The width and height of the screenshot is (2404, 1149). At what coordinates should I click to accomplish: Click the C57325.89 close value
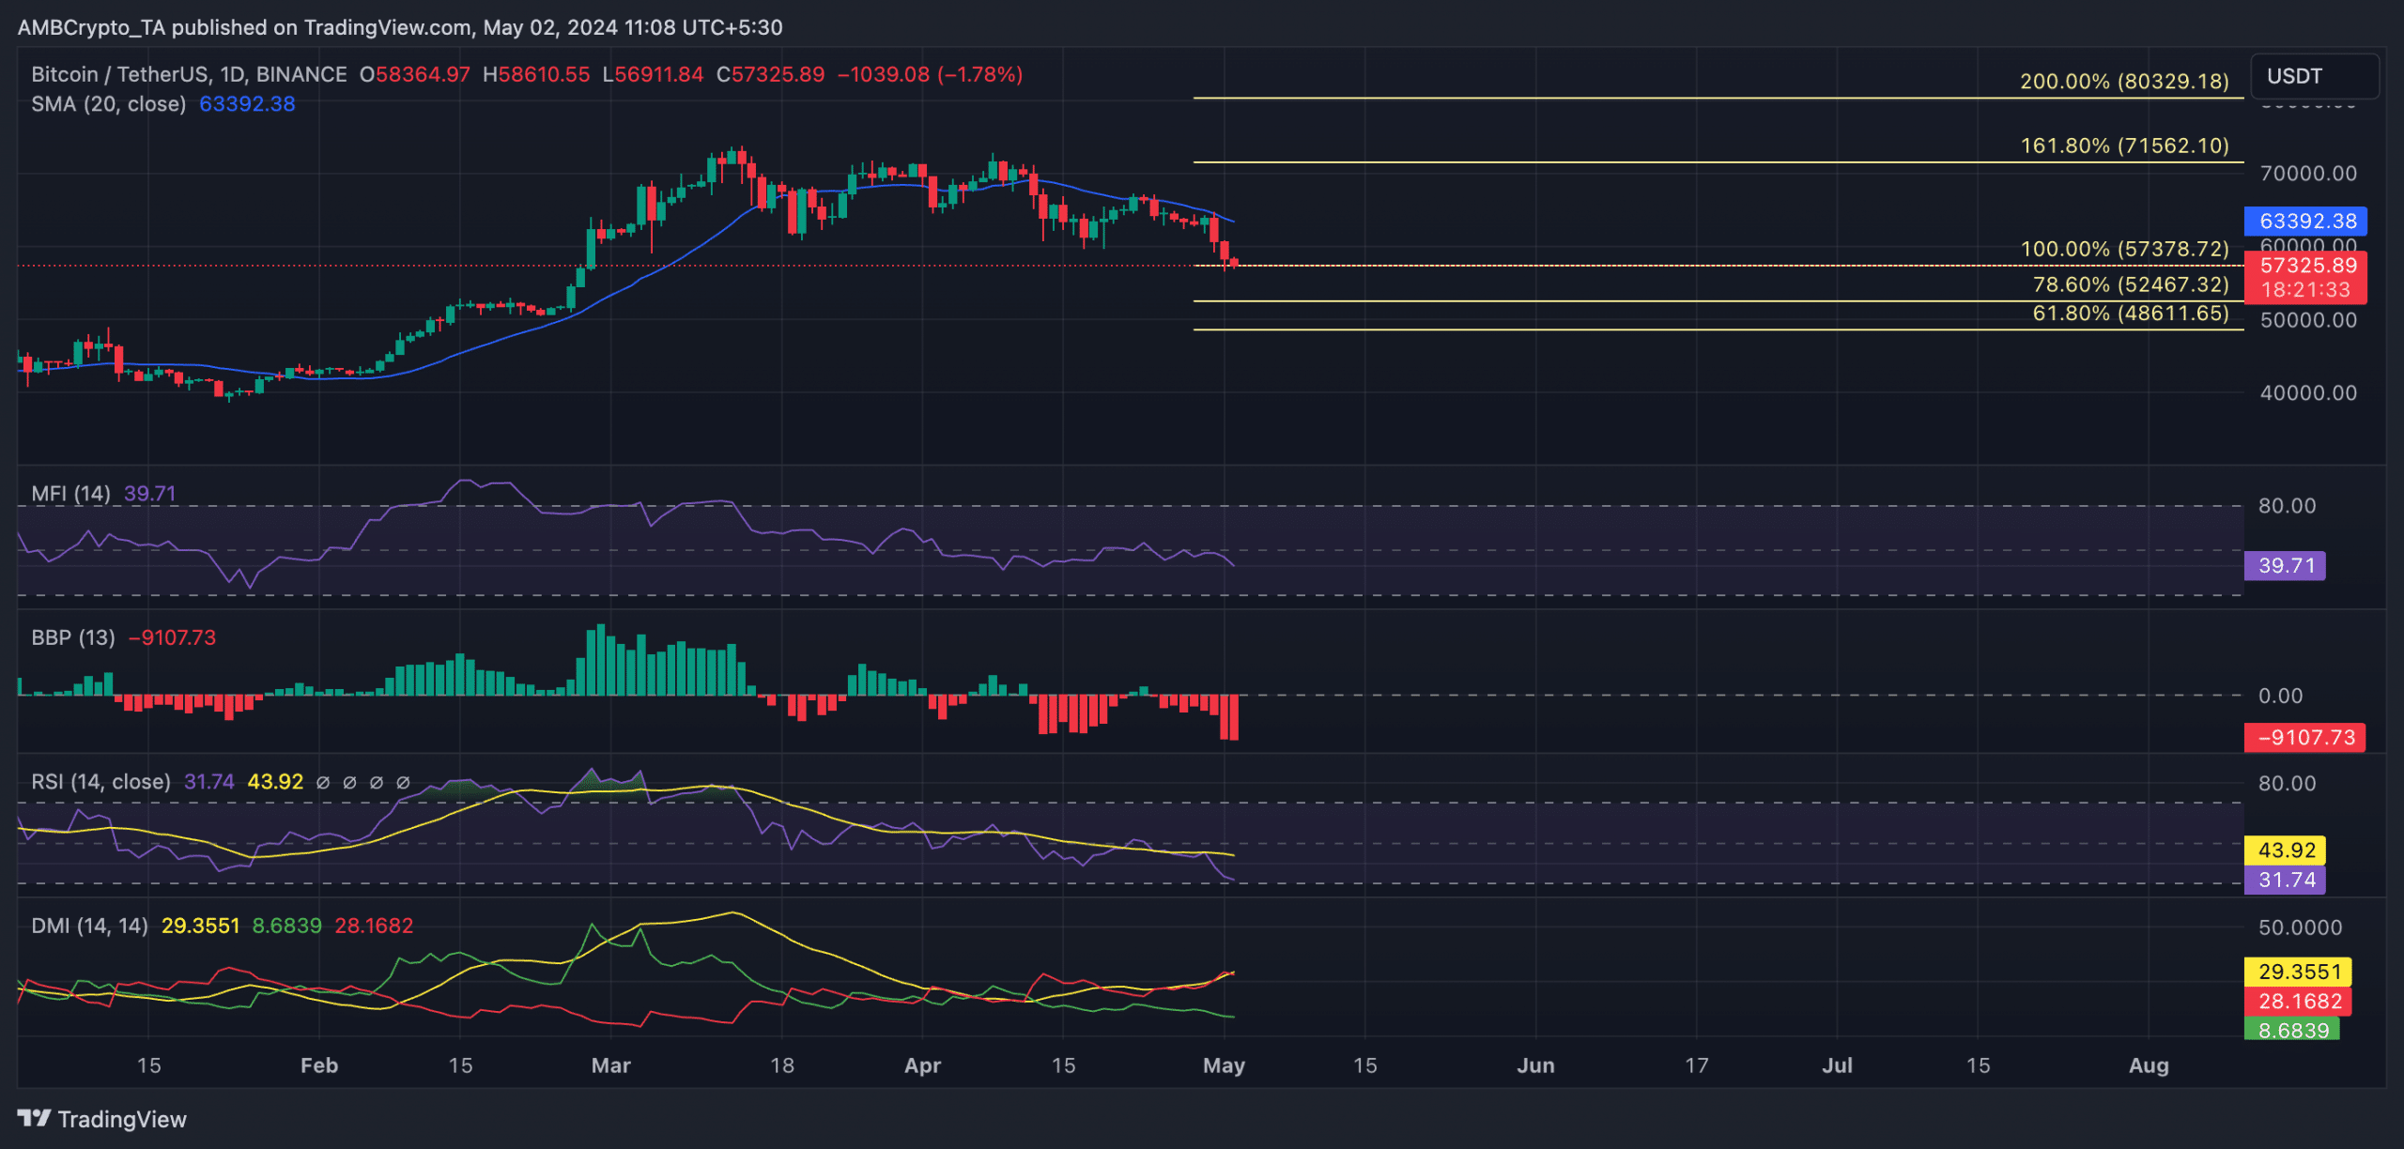tap(770, 74)
